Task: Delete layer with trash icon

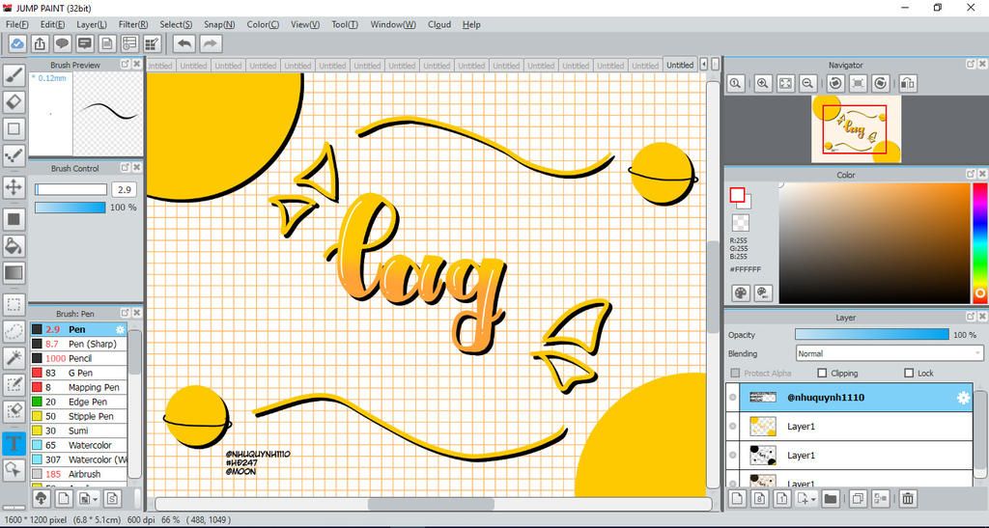Action: (907, 499)
